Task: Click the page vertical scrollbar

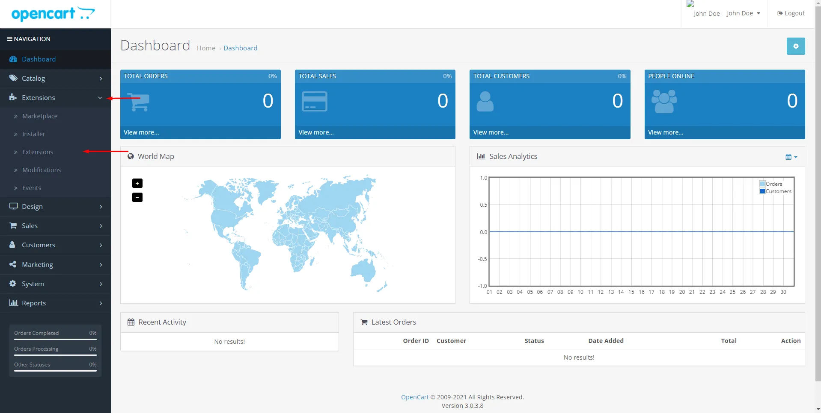Action: click(x=818, y=192)
